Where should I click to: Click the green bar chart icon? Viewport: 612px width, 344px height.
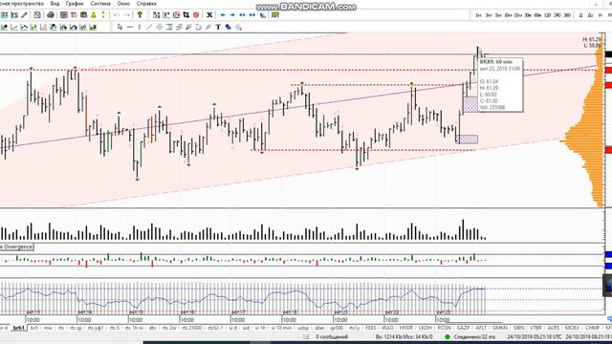pyautogui.click(x=33, y=27)
